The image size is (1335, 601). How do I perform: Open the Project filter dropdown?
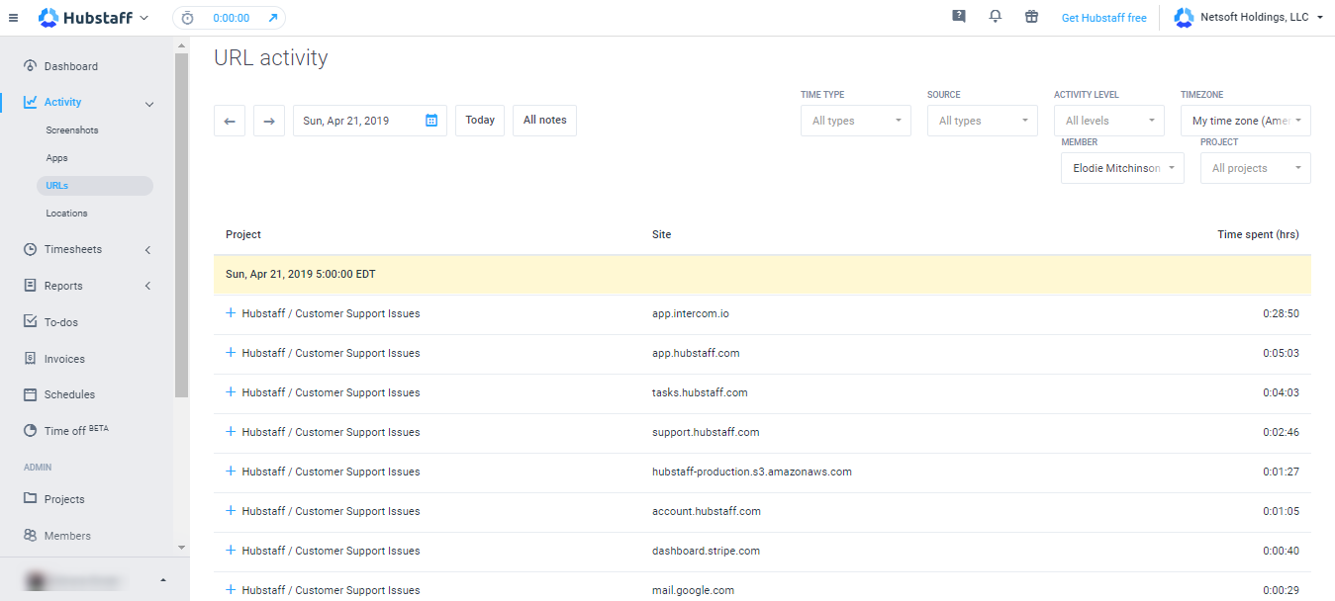click(x=1256, y=168)
